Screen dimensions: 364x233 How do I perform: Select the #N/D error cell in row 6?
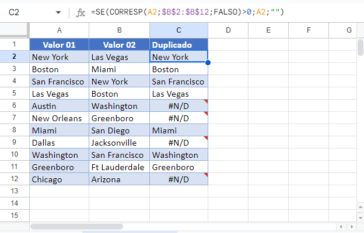(178, 105)
